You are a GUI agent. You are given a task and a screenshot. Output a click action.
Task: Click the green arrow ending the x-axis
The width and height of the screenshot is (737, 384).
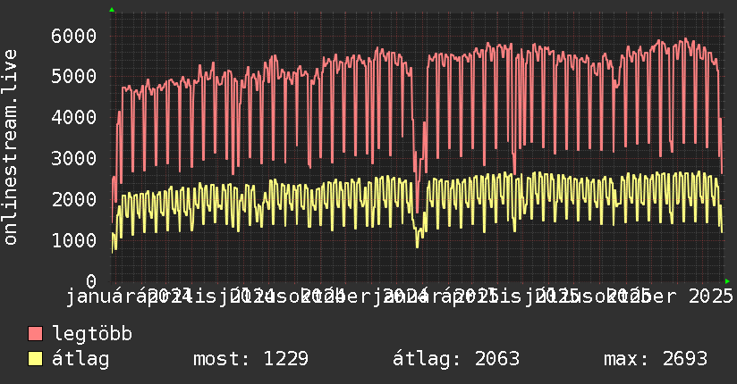pyautogui.click(x=727, y=281)
